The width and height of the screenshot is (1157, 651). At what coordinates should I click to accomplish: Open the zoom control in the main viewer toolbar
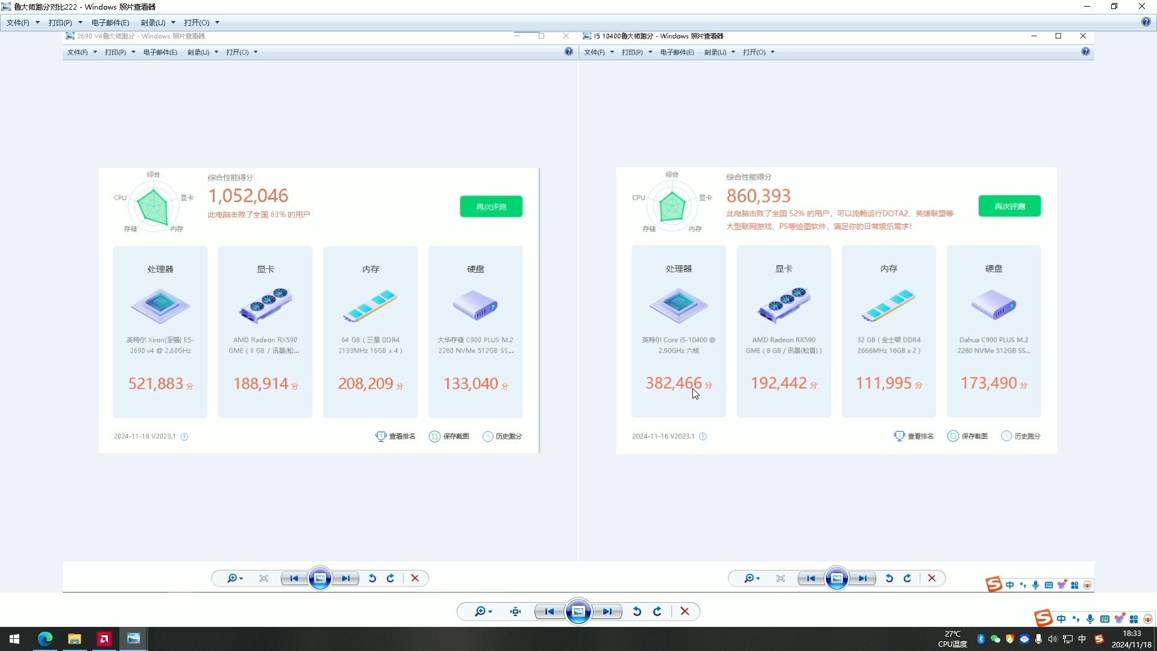tap(483, 612)
